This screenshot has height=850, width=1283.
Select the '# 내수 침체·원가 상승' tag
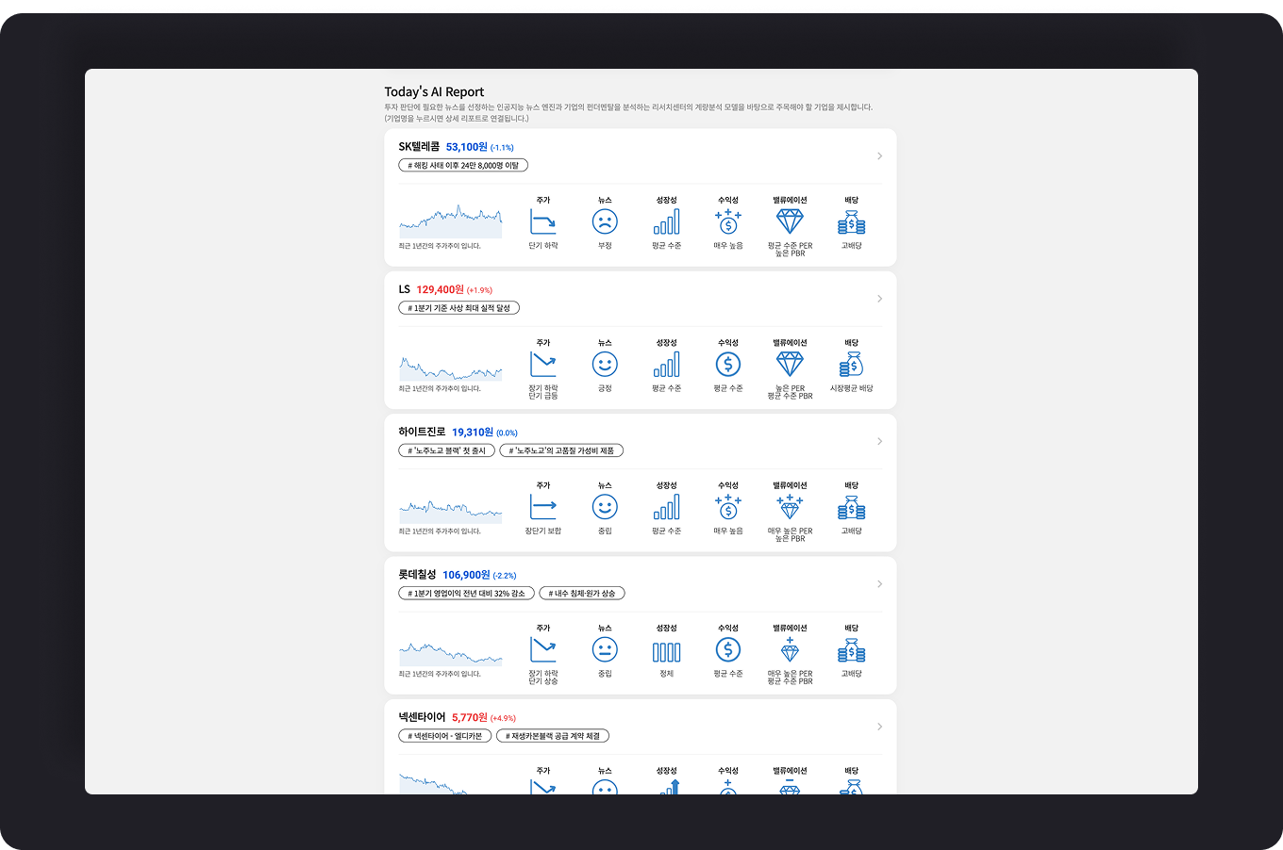pos(582,594)
